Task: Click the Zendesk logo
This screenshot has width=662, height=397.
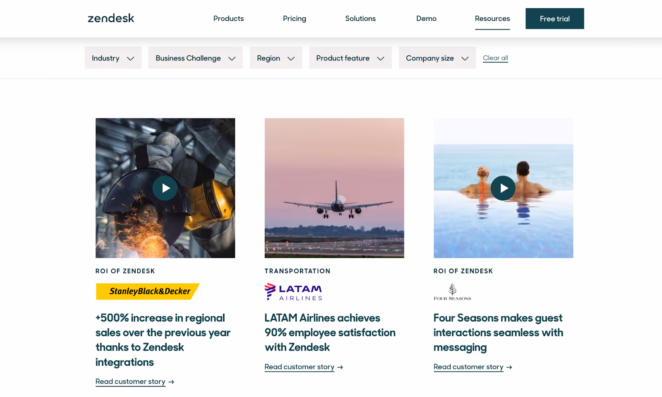Action: (111, 18)
